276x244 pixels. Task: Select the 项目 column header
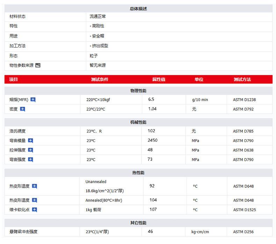coord(14,79)
